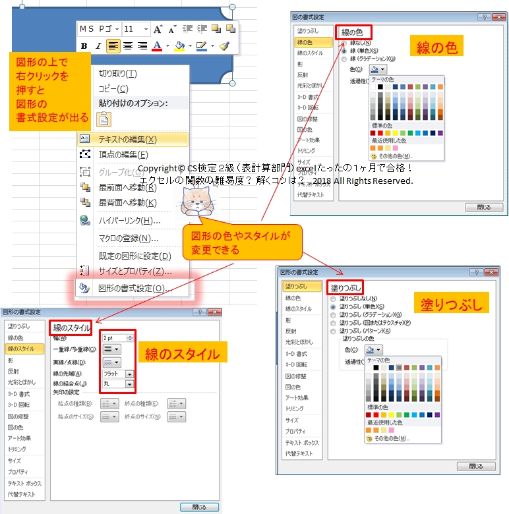Select 塗りつぶし (単色)(S) radio button
Viewport: 509px width, 514px height.
(333, 307)
